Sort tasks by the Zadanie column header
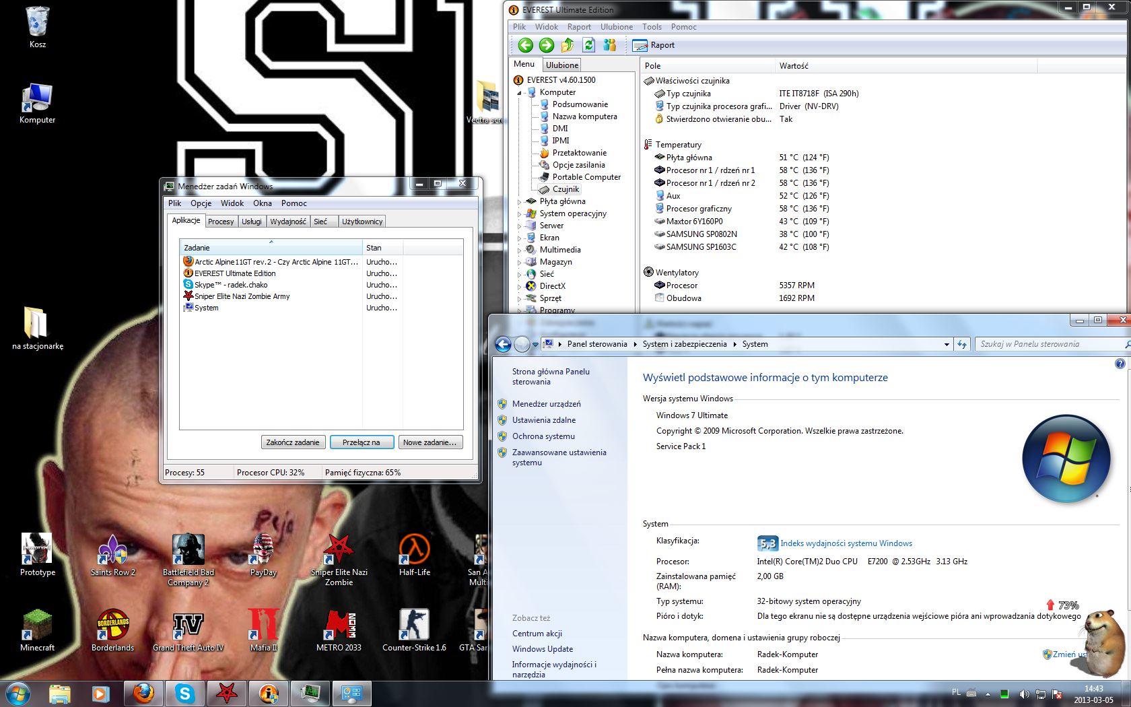 click(x=271, y=248)
